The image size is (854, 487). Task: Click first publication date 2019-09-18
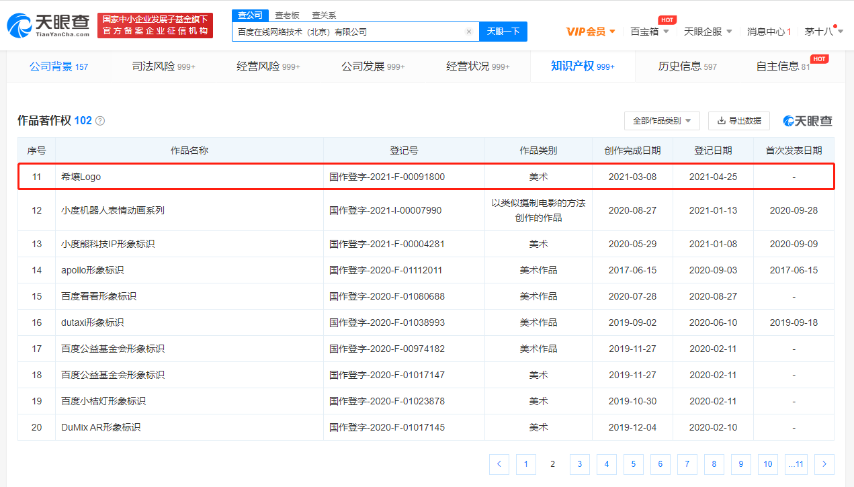pos(794,322)
